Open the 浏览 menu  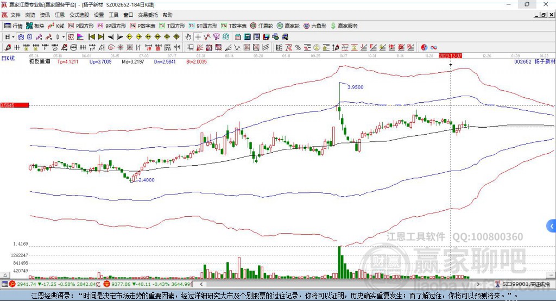(30, 15)
